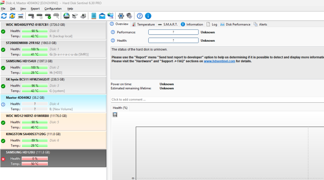Click the grey drives toolbar icon
This screenshot has height=180, width=324.
pos(75,16)
